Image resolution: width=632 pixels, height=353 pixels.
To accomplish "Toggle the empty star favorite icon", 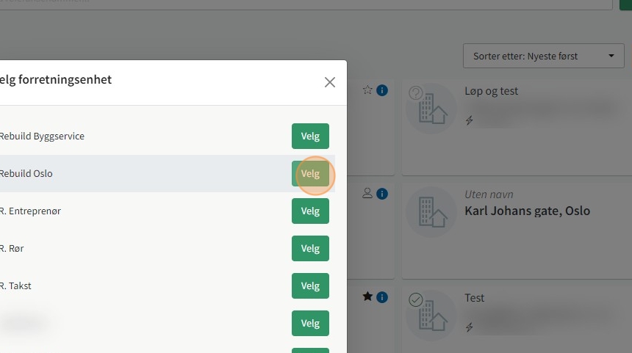I will point(367,90).
